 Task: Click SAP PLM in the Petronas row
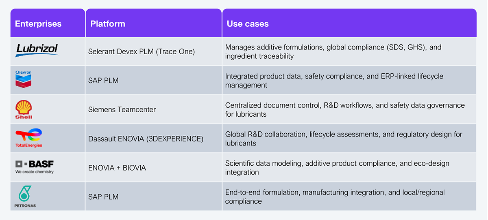(103, 197)
